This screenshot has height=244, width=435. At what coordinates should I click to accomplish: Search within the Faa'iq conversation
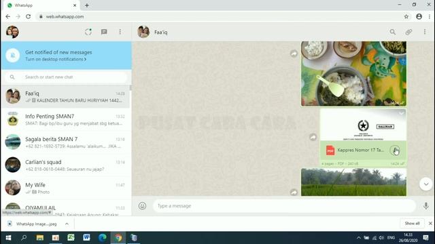pyautogui.click(x=393, y=32)
